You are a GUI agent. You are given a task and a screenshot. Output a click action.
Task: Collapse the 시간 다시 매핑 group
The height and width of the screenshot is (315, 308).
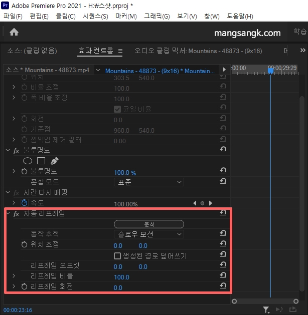(8, 192)
